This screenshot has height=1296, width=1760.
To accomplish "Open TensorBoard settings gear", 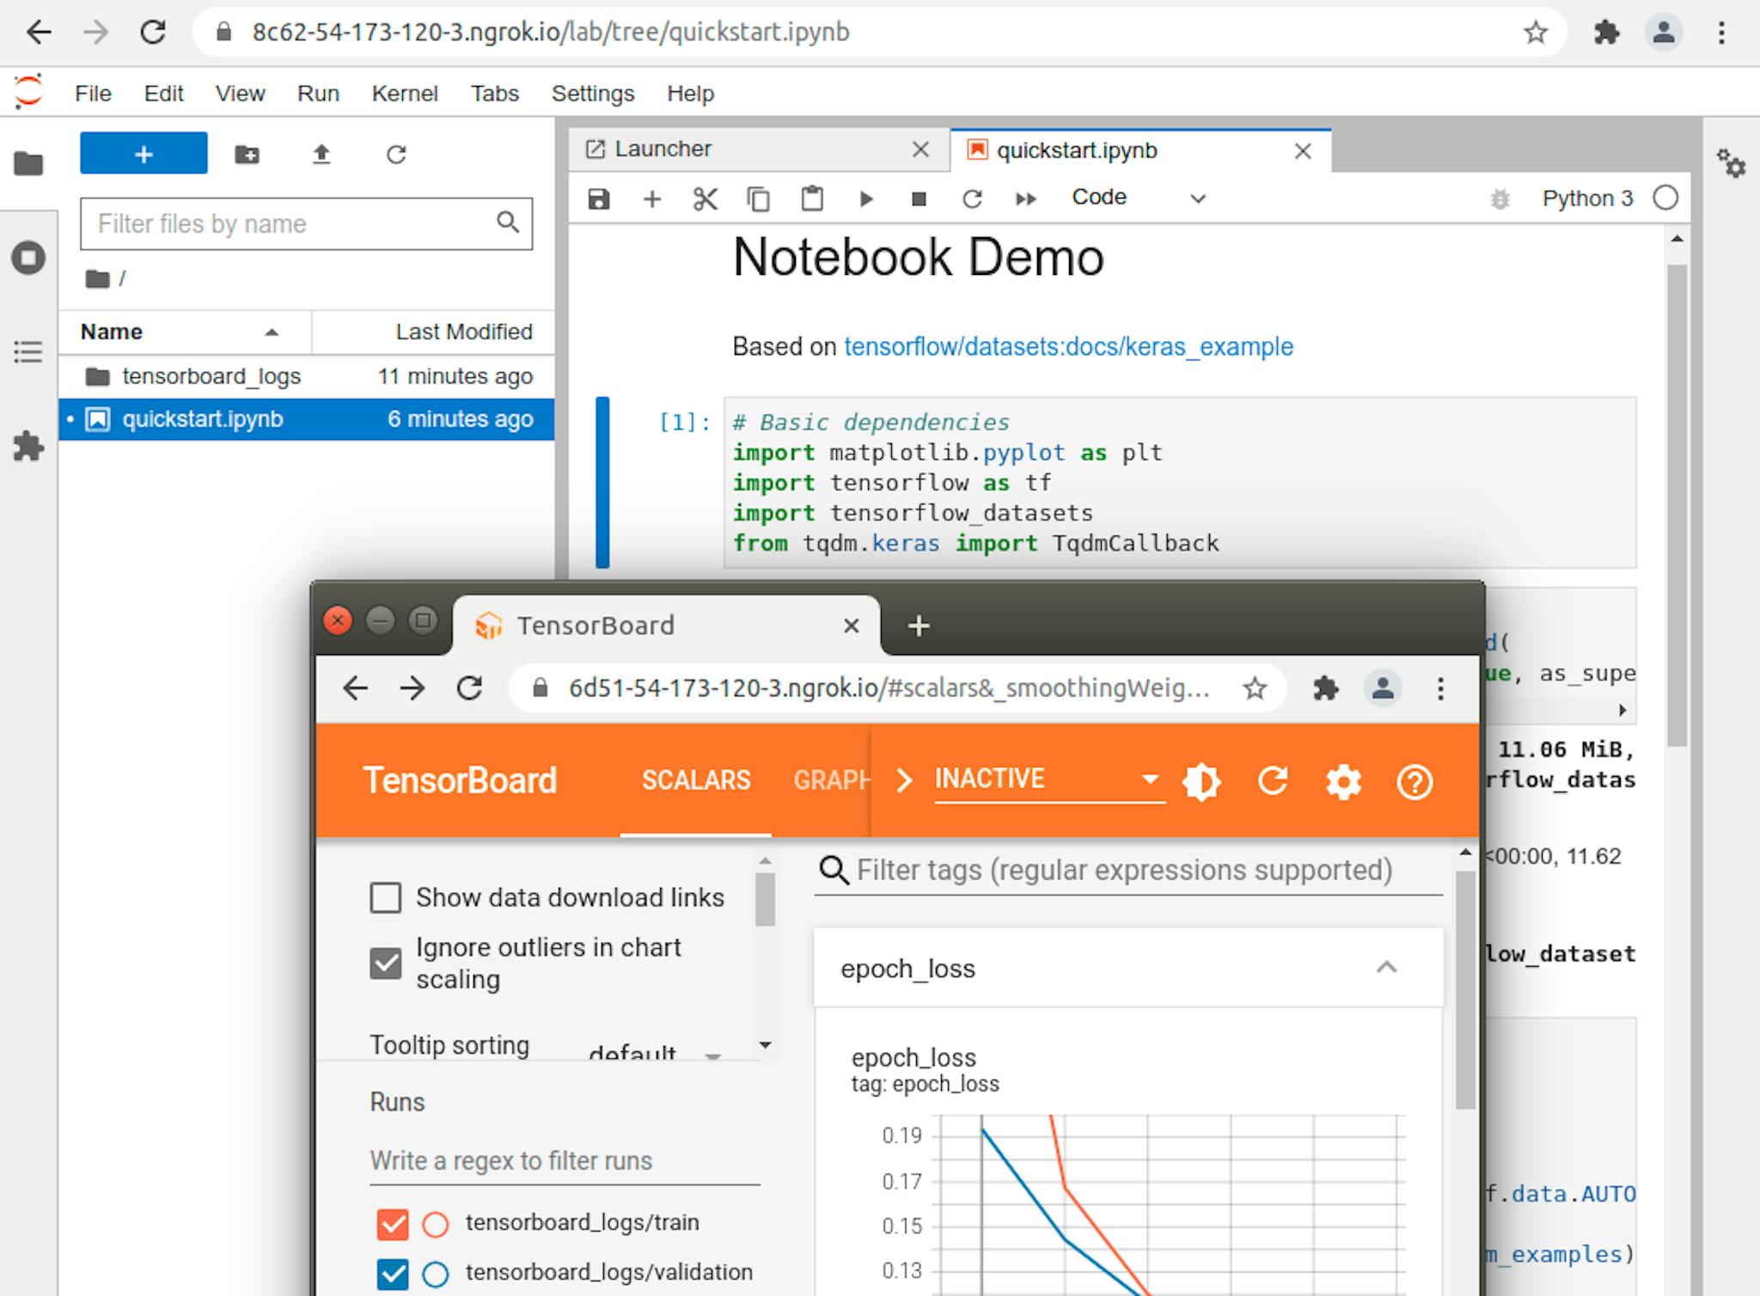I will click(1343, 781).
